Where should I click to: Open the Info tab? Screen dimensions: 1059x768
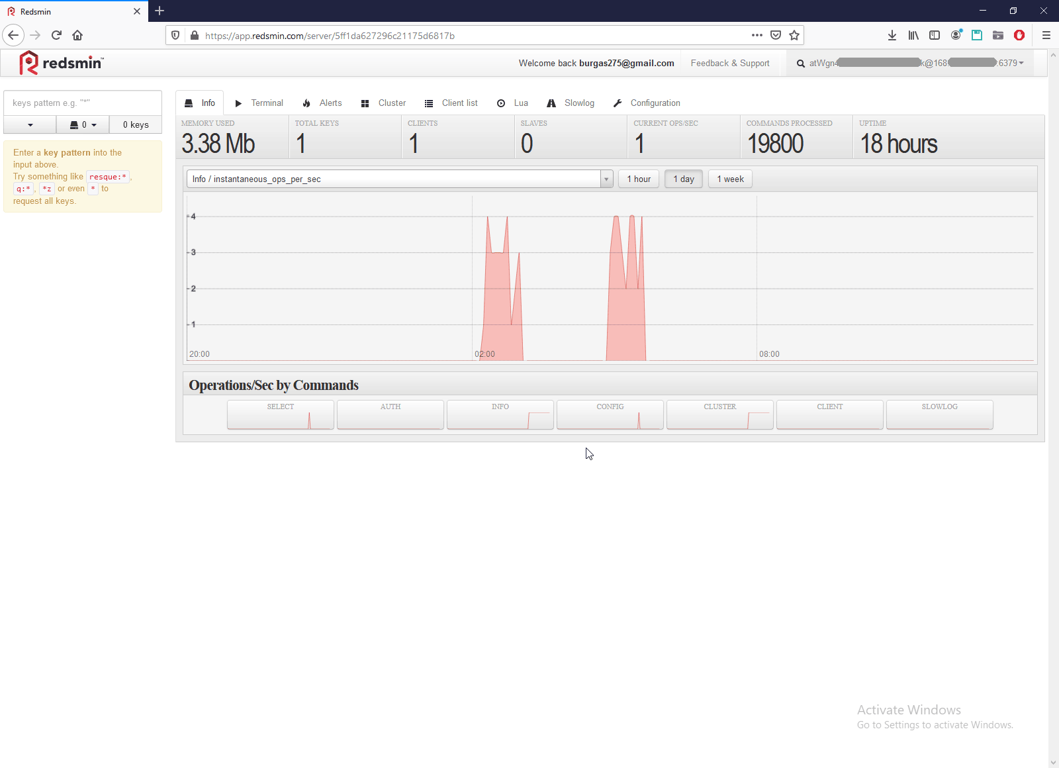[x=200, y=103]
